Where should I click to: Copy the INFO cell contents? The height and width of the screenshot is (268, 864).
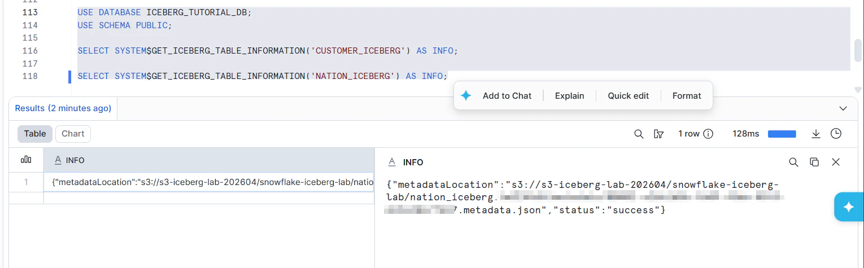pyautogui.click(x=814, y=162)
